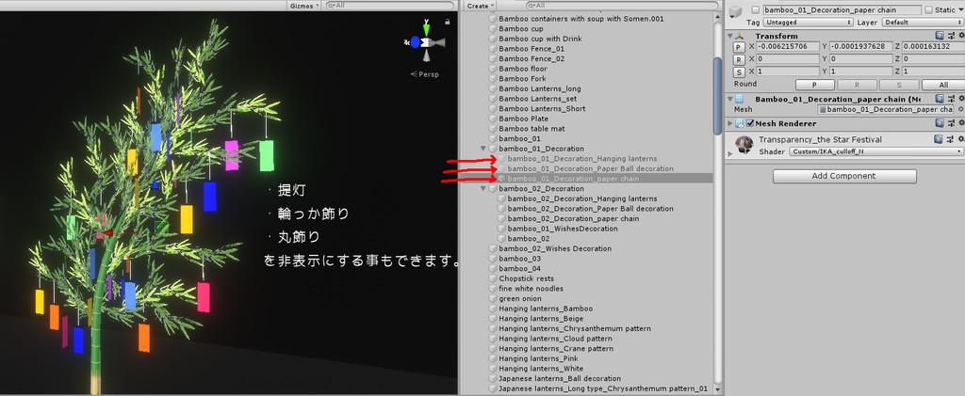The height and width of the screenshot is (396, 965).
Task: Click the Mesh Renderer component icon
Action: 741,123
